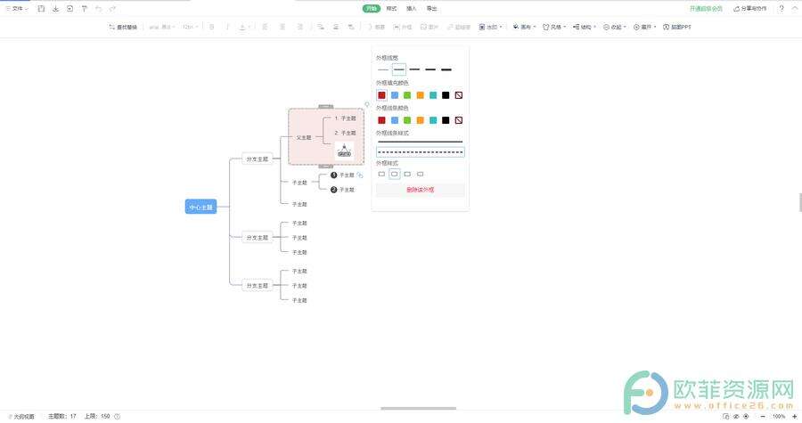Switch to the 插入 tab
The image size is (802, 423).
(411, 8)
